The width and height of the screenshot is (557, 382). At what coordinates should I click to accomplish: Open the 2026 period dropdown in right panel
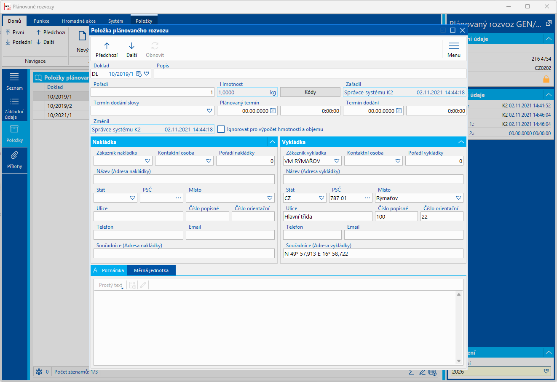pyautogui.click(x=546, y=371)
